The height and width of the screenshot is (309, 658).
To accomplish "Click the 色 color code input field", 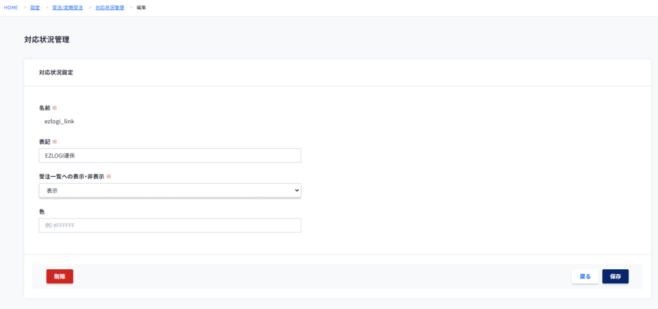I will click(x=170, y=225).
